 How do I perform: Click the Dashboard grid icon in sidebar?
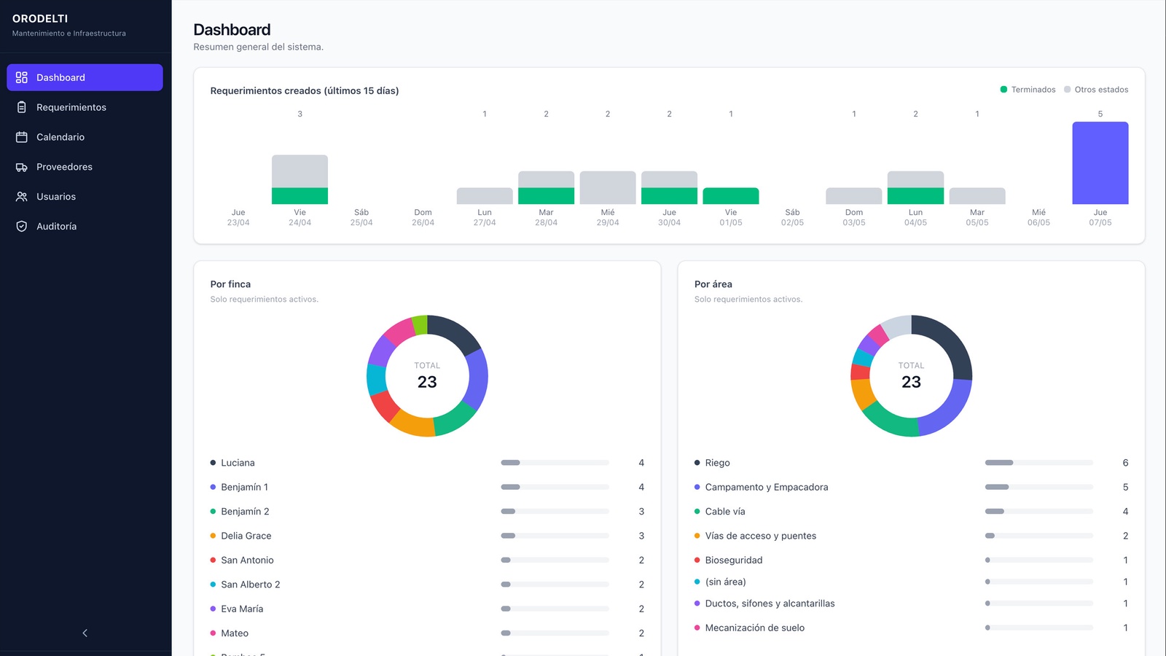[x=22, y=77]
